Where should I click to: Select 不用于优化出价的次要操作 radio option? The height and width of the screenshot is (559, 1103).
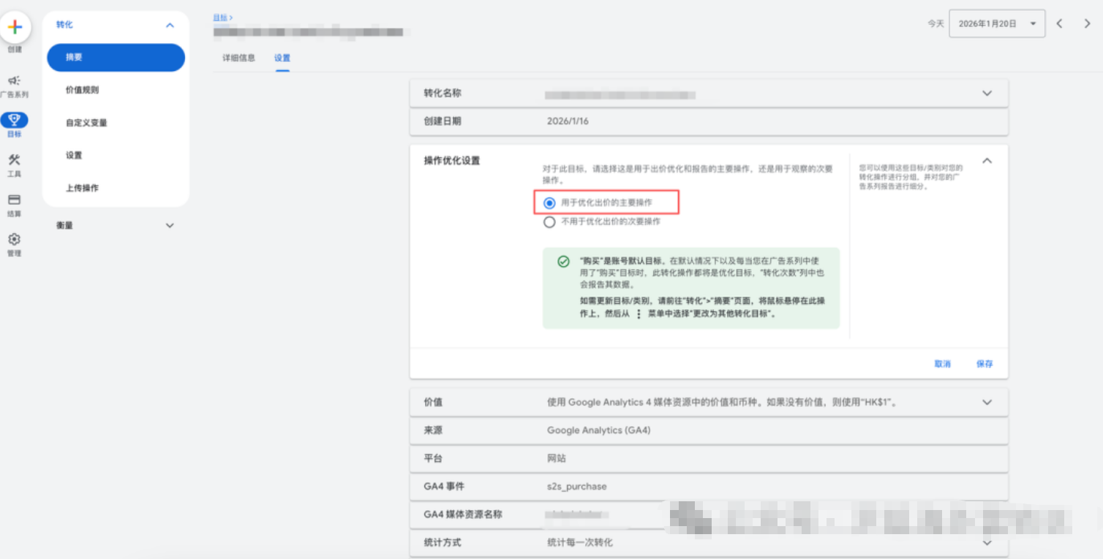click(549, 222)
